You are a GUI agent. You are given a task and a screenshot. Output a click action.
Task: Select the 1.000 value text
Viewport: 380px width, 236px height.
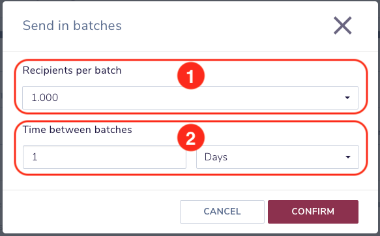pyautogui.click(x=45, y=98)
